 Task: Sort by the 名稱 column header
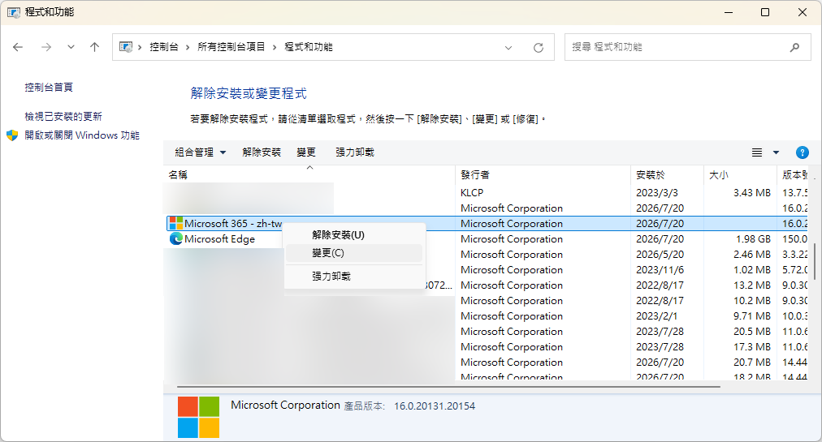click(309, 174)
